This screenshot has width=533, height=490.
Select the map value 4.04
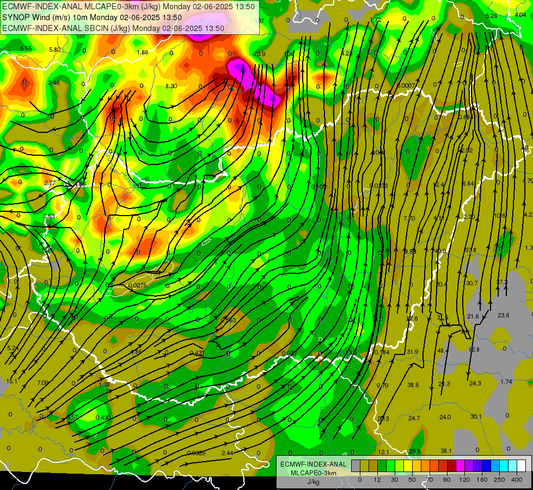(x=520, y=15)
